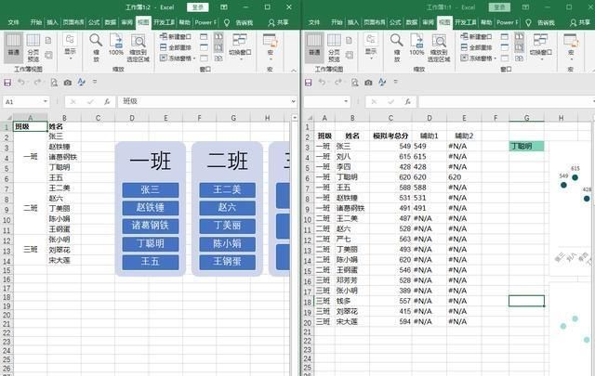Select the 诸葛钢铁 box in the graphic
The height and width of the screenshot is (376, 595).
click(151, 226)
